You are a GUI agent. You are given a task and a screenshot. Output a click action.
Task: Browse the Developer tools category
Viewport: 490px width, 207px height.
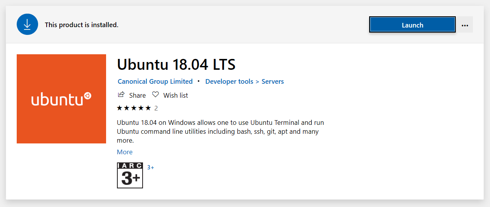[229, 81]
